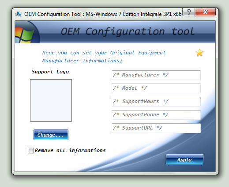229x187 pixels.
Task: Focus the SupportHours input field
Action: pos(156,102)
